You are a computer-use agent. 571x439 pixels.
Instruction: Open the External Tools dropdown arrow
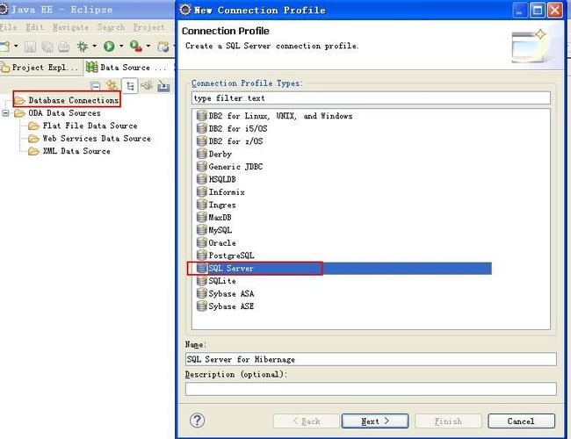[148, 46]
